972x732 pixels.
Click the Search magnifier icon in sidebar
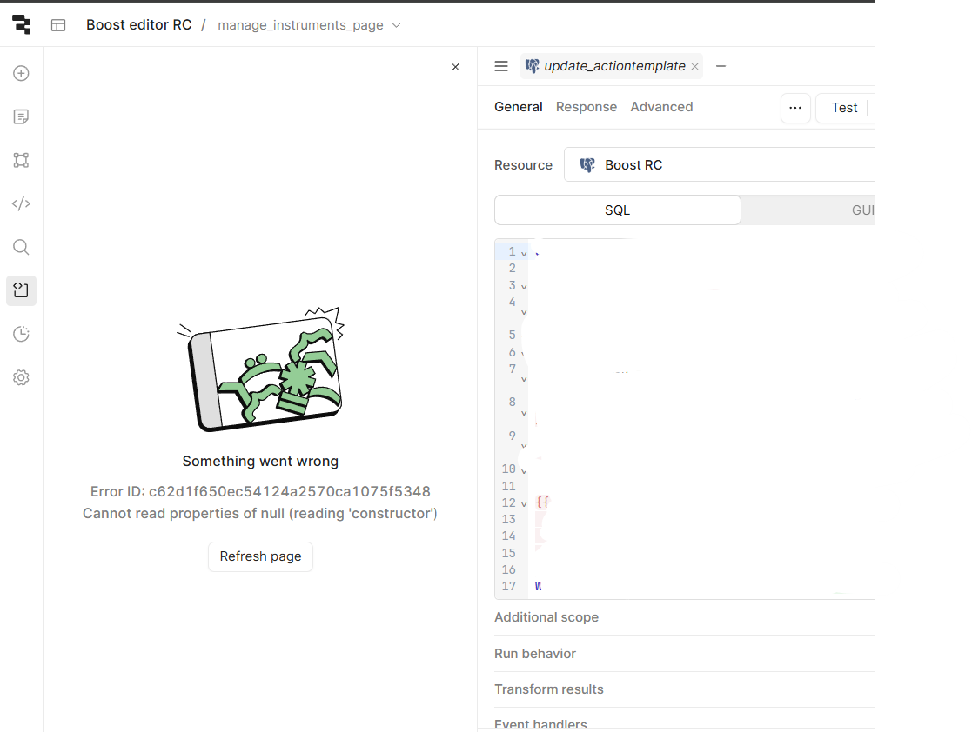(22, 248)
